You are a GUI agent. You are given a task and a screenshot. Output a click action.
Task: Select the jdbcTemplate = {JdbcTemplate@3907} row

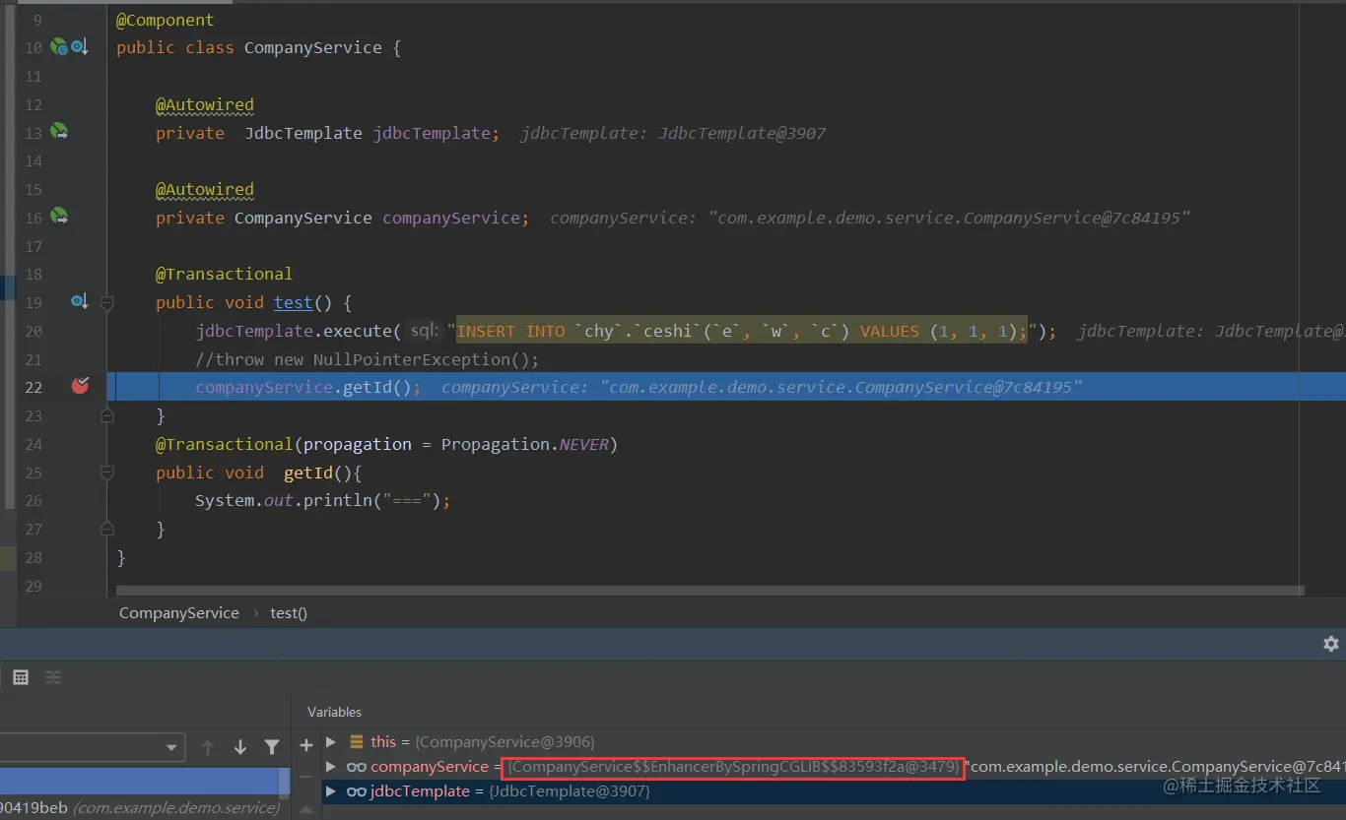click(834, 791)
